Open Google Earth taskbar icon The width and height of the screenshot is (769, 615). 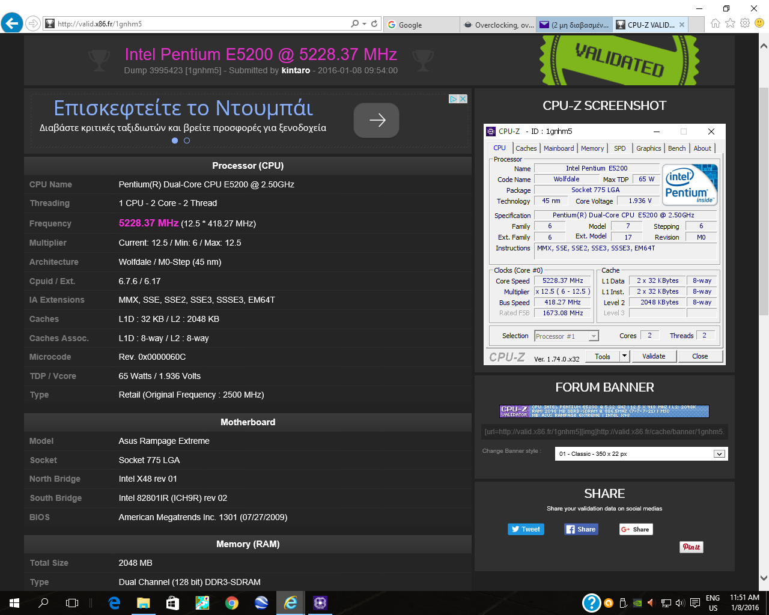click(x=261, y=603)
